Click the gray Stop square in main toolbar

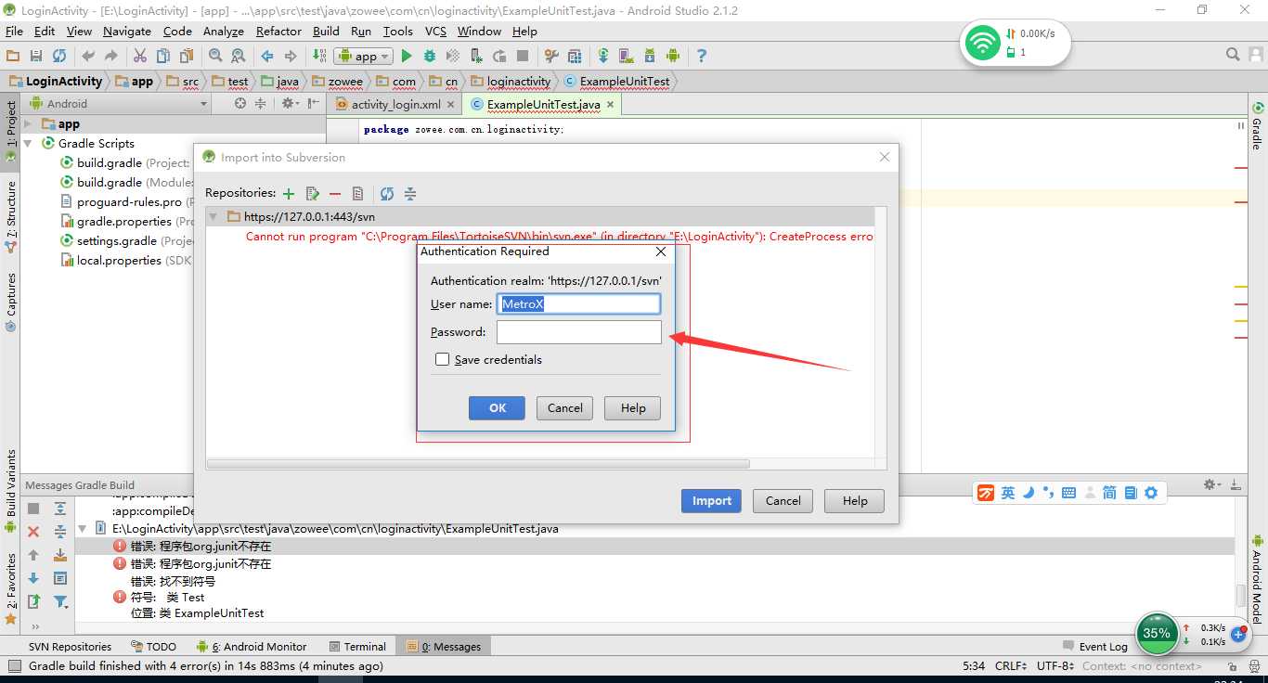[x=523, y=56]
